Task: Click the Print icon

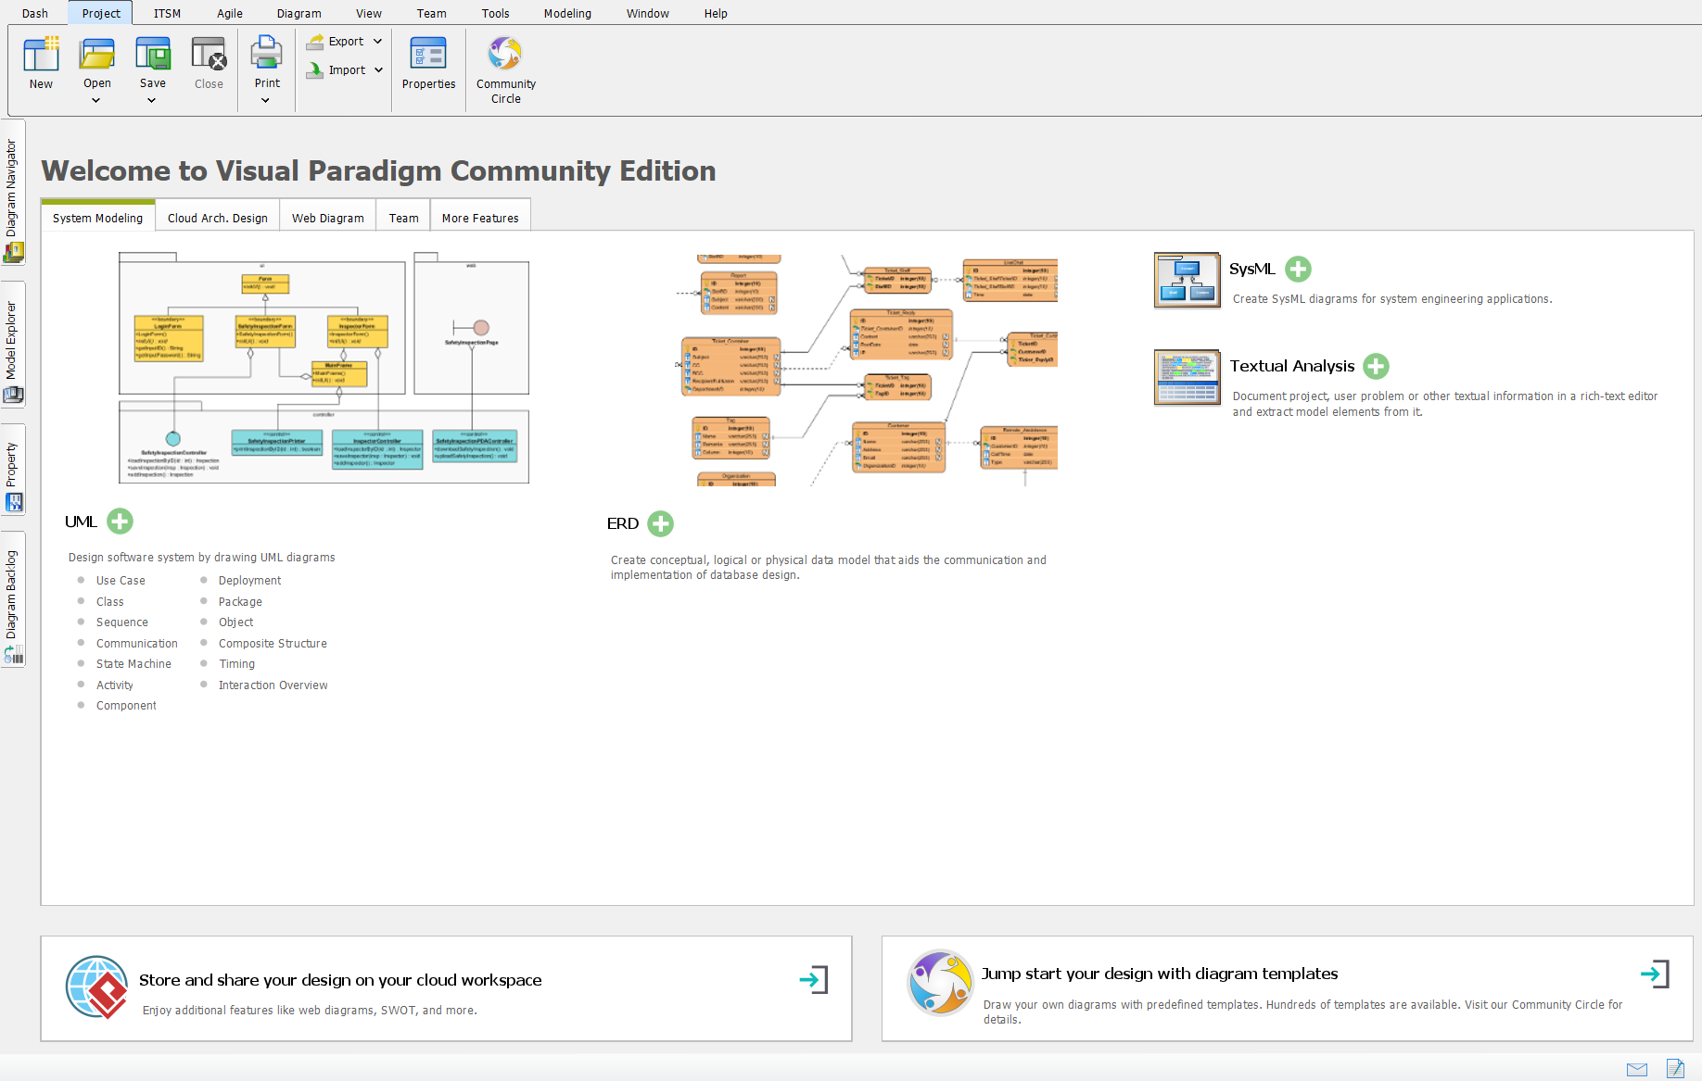Action: coord(267,54)
